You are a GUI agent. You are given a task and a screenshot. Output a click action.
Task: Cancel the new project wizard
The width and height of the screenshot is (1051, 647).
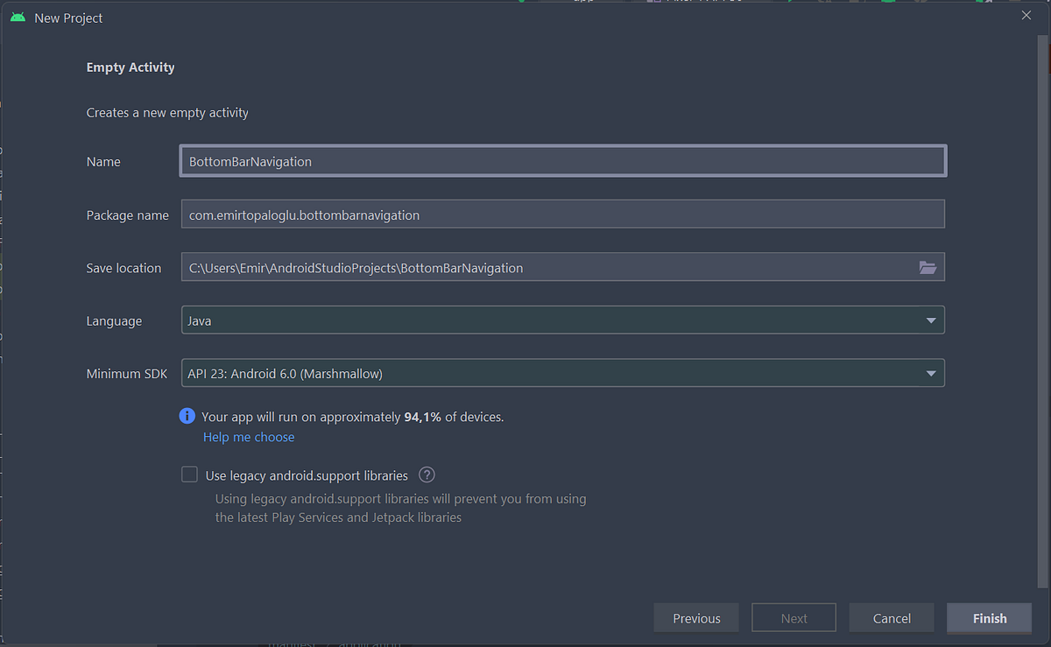click(892, 618)
